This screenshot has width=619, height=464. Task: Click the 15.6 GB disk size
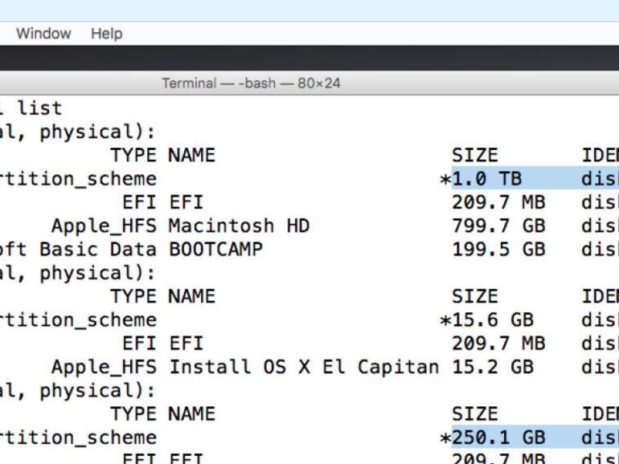[491, 320]
